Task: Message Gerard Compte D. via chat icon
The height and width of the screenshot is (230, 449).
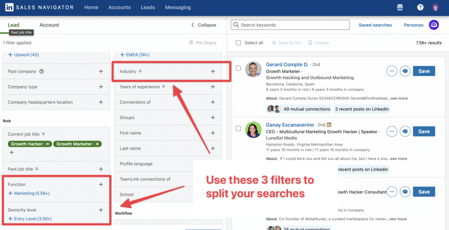Action: coord(405,71)
